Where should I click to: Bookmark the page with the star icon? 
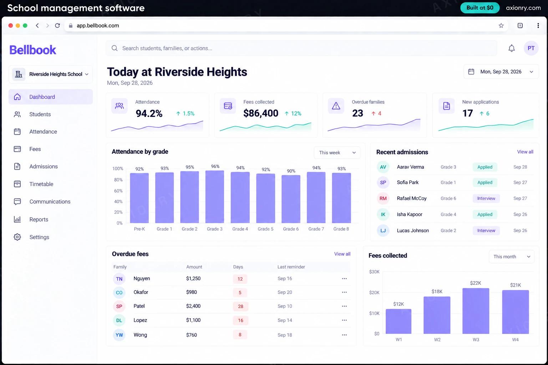[x=501, y=25]
